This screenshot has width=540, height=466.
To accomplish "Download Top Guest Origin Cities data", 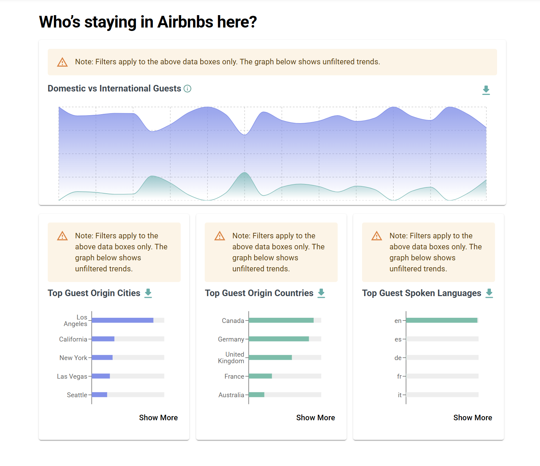I will pos(148,293).
